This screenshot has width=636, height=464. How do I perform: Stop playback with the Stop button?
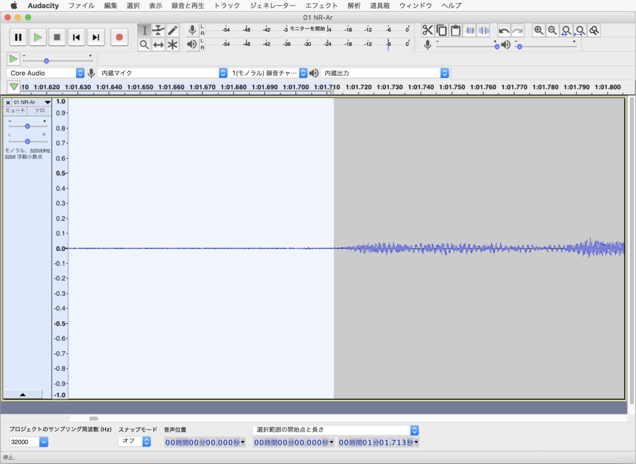pos(57,37)
